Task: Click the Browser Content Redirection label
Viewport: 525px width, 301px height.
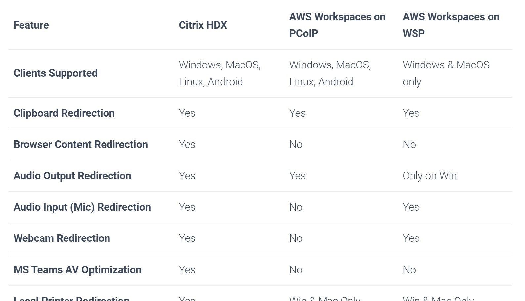Action: pos(80,144)
